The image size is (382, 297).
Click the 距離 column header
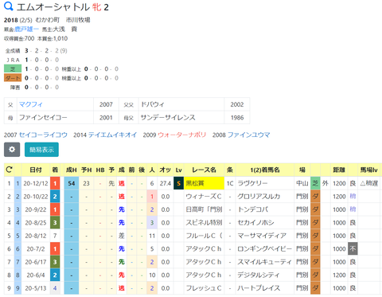[x=339, y=170]
